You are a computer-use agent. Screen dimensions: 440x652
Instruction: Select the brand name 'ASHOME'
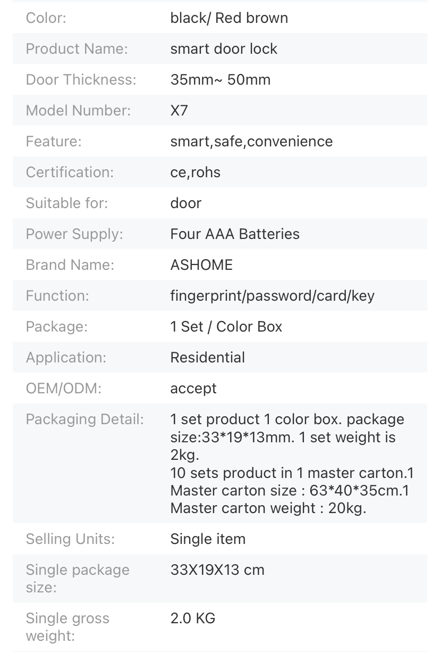click(x=201, y=265)
